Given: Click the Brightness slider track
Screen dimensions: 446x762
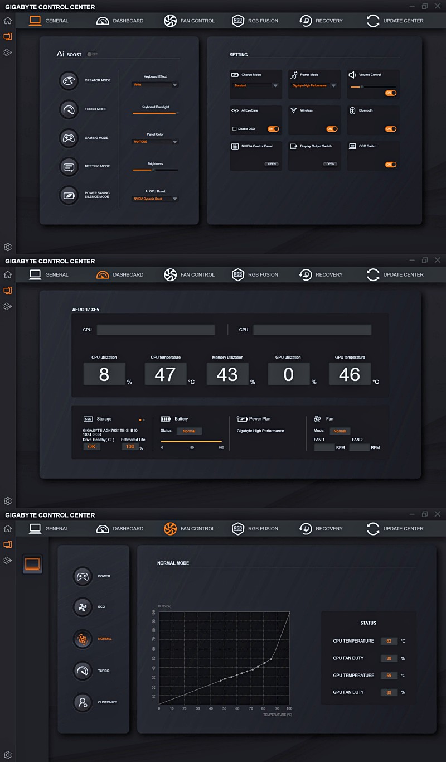Looking at the screenshot, I should click(155, 170).
